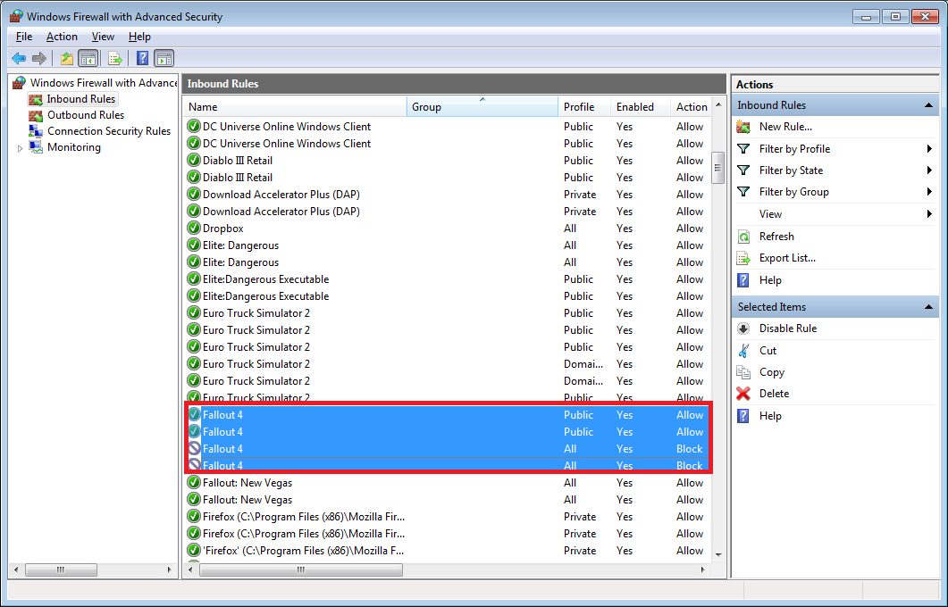Select the first DC Universe Online rule
This screenshot has height=607, width=948.
click(447, 127)
